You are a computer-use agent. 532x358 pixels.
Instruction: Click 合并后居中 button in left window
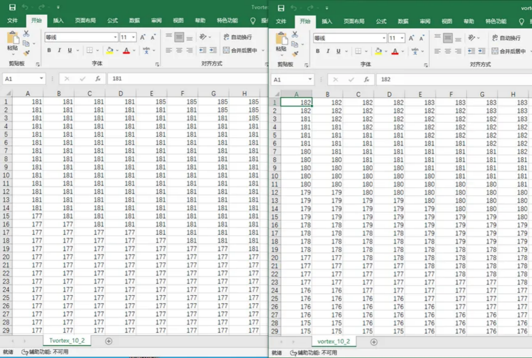[x=240, y=51]
